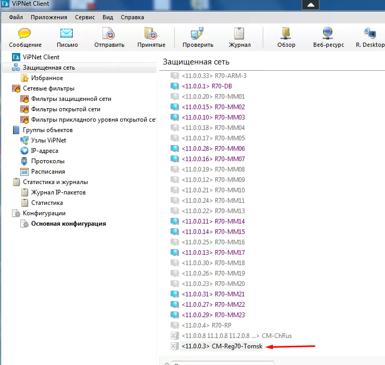Select Защищенная сеть in the tree
Screen dimensions: 385x365
tap(48, 68)
